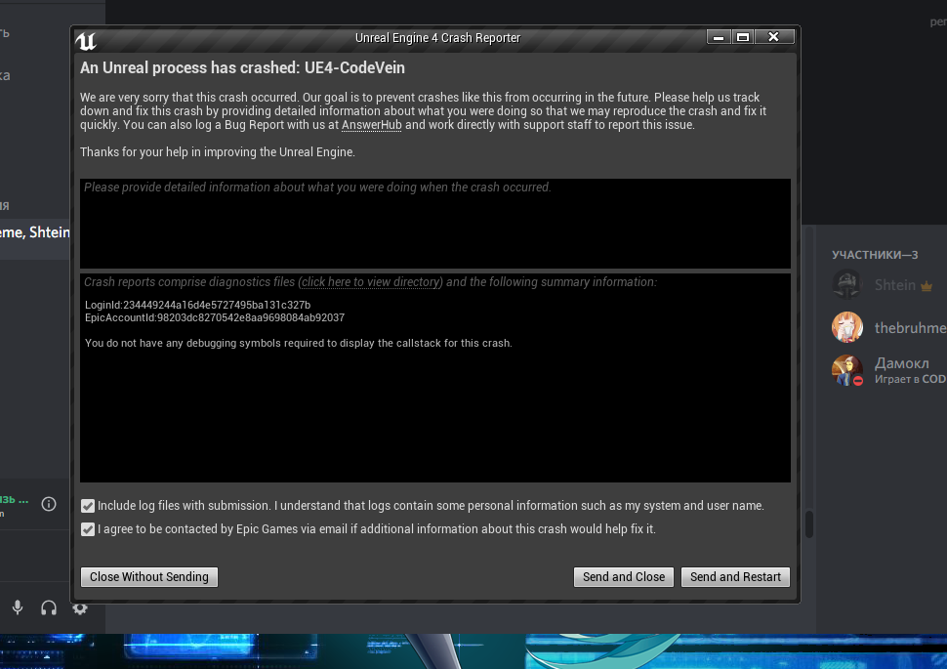Click thebruhme avatar in members list
Viewport: 947px width, 669px height.
(x=846, y=327)
